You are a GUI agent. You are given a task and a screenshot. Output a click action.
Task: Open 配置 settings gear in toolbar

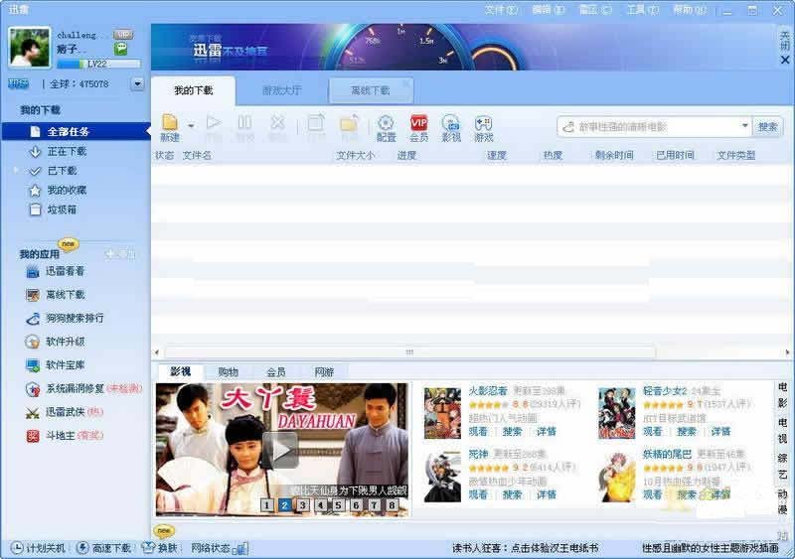[386, 126]
